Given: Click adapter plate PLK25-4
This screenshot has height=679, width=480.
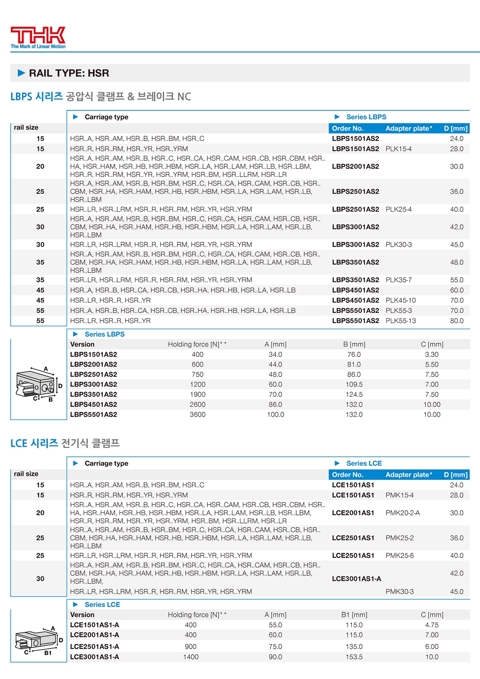Looking at the screenshot, I should click(398, 209).
